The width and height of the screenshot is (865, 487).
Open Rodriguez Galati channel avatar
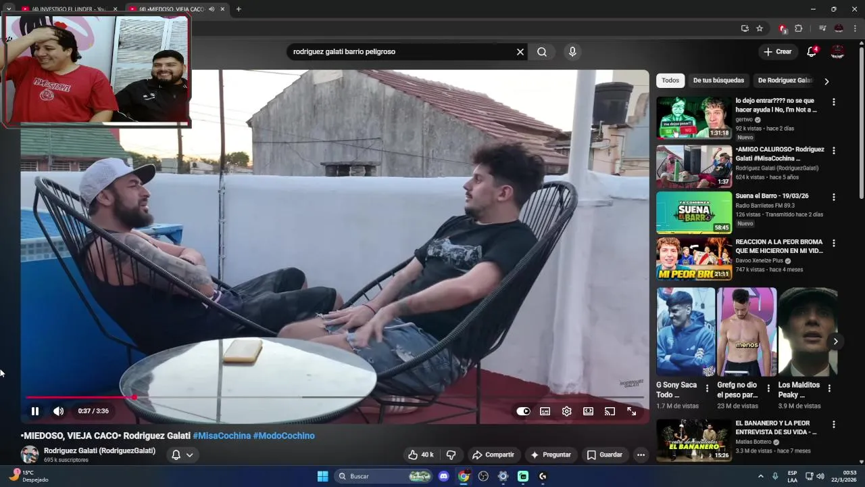[x=29, y=455]
